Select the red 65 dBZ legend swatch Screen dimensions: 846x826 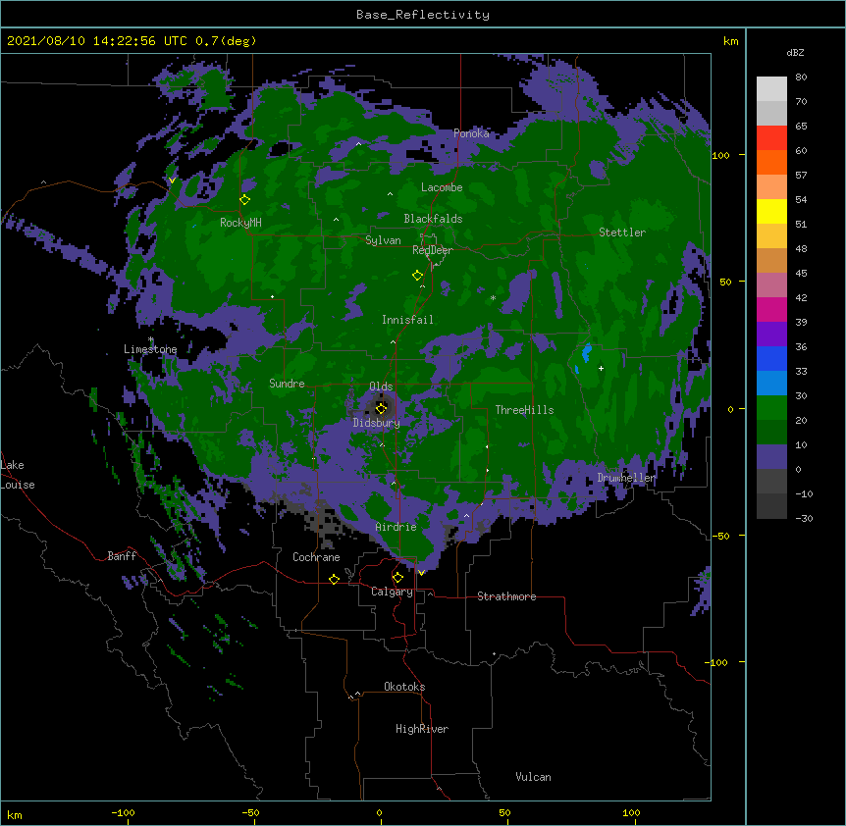coord(771,137)
